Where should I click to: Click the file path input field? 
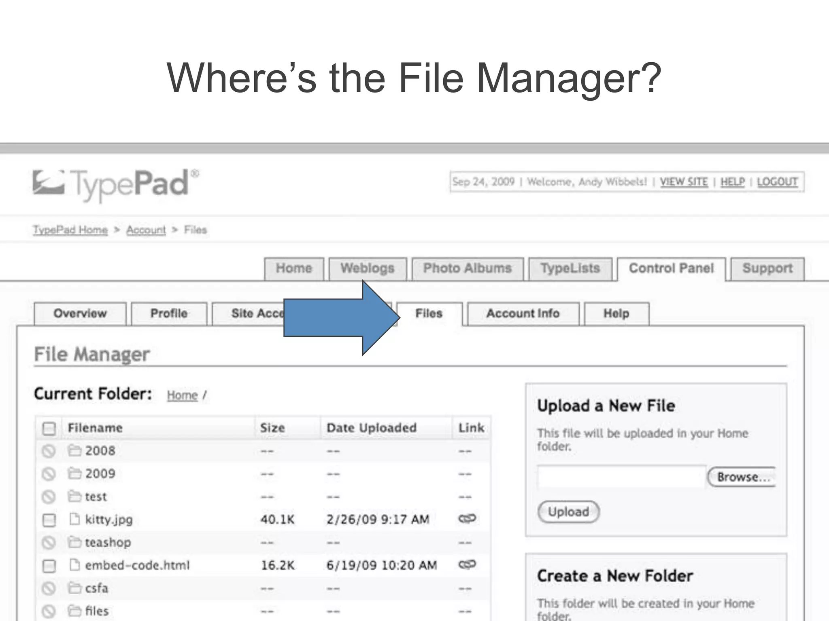click(621, 477)
